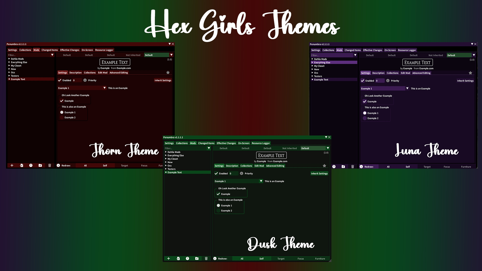Click the priority info icon in Dusk window
Image resolution: width=482 pixels, height=271 pixels.
click(x=242, y=173)
